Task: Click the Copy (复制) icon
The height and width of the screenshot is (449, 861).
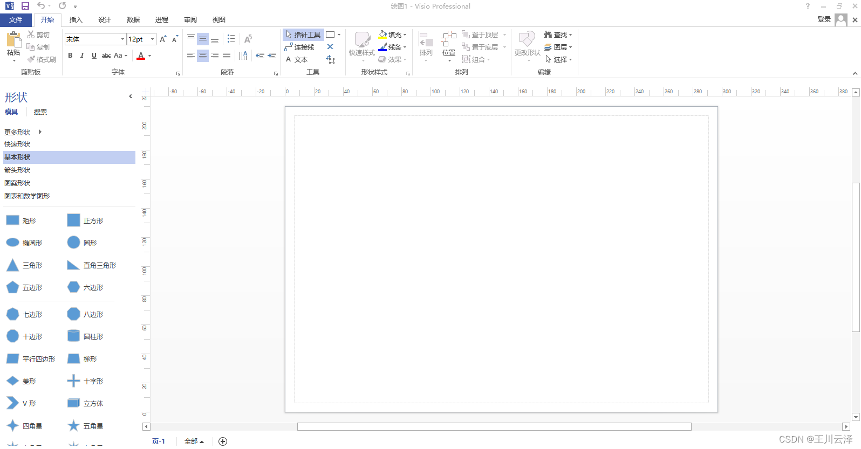Action: click(31, 47)
